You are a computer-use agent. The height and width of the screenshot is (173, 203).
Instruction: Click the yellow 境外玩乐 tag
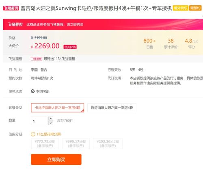(180, 8)
